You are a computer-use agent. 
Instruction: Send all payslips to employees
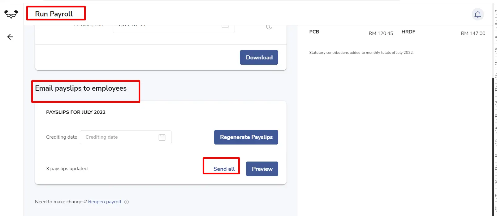[x=224, y=169]
